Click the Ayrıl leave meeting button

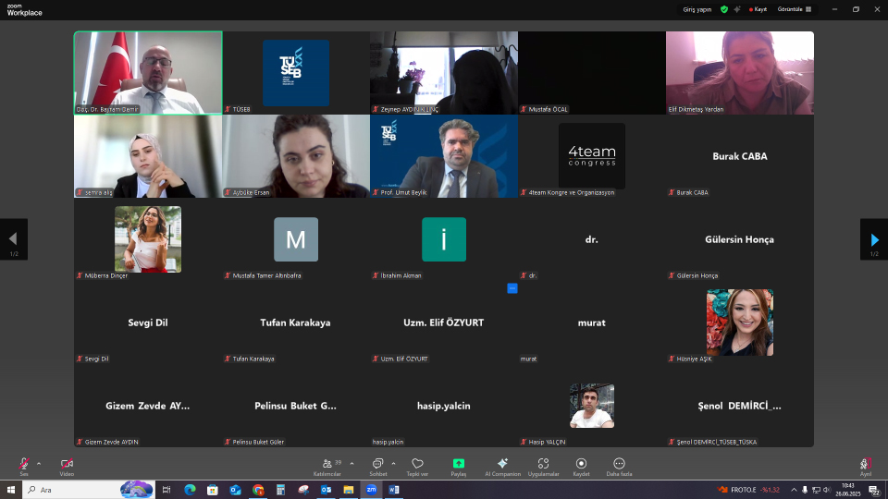point(866,464)
